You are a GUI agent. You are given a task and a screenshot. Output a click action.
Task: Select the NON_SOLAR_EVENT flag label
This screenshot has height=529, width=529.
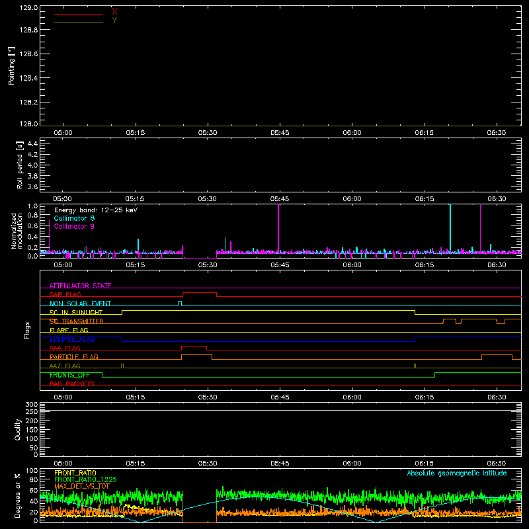80,304
